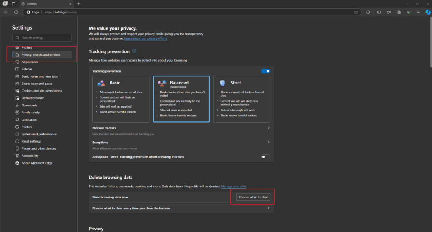Viewport: 432px width, 232px height.
Task: Open Learn about our privacy efforts link
Action: 146,38
